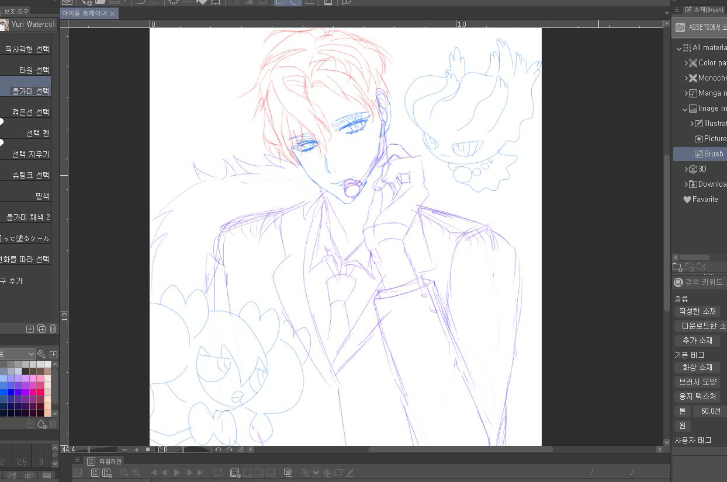
Task: Switch to the 아이돌 트레이너 canvas tab
Action: point(85,13)
